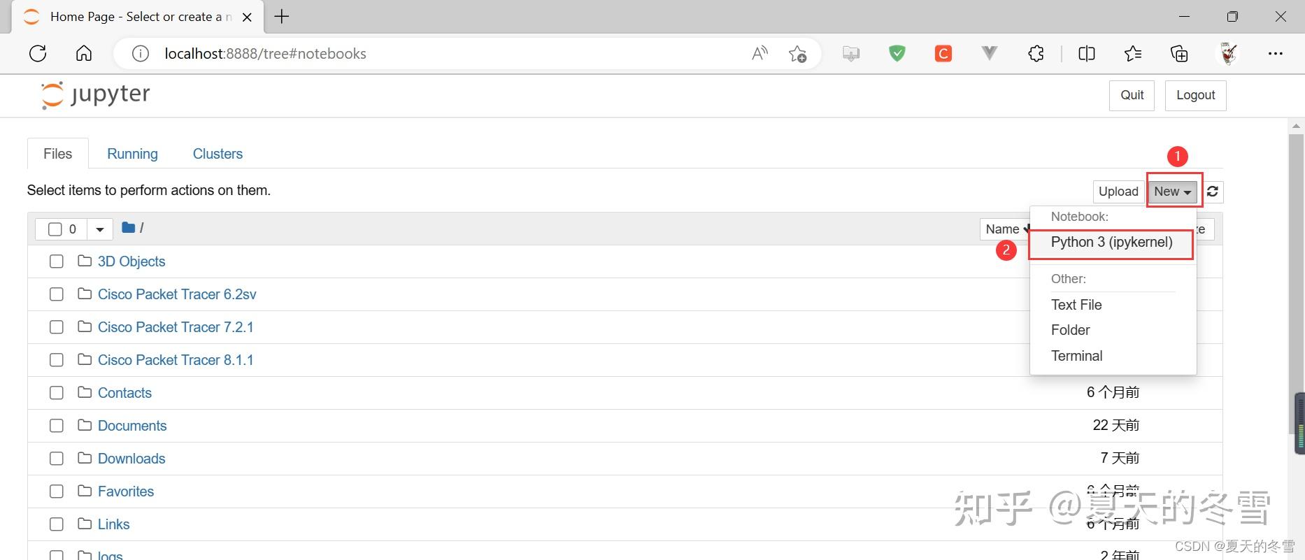Expand the selection type dropdown arrow
This screenshot has height=560, width=1305.
click(99, 229)
